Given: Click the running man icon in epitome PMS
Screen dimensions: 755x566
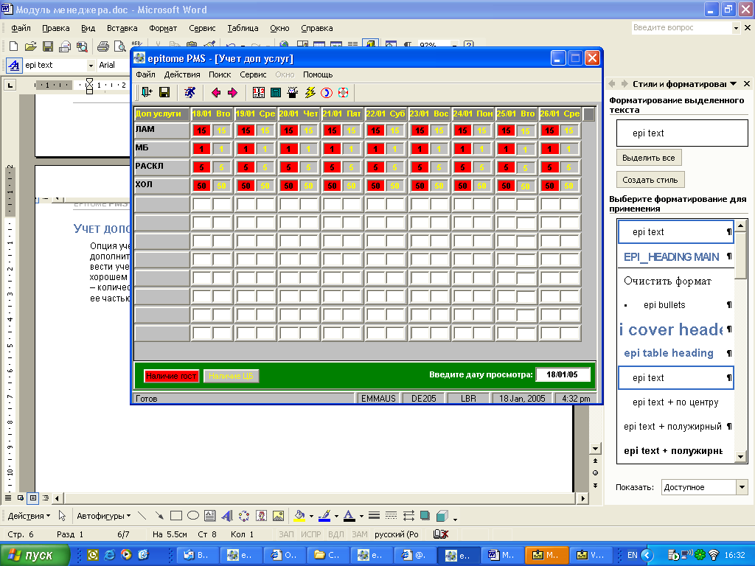Looking at the screenshot, I should coord(190,92).
